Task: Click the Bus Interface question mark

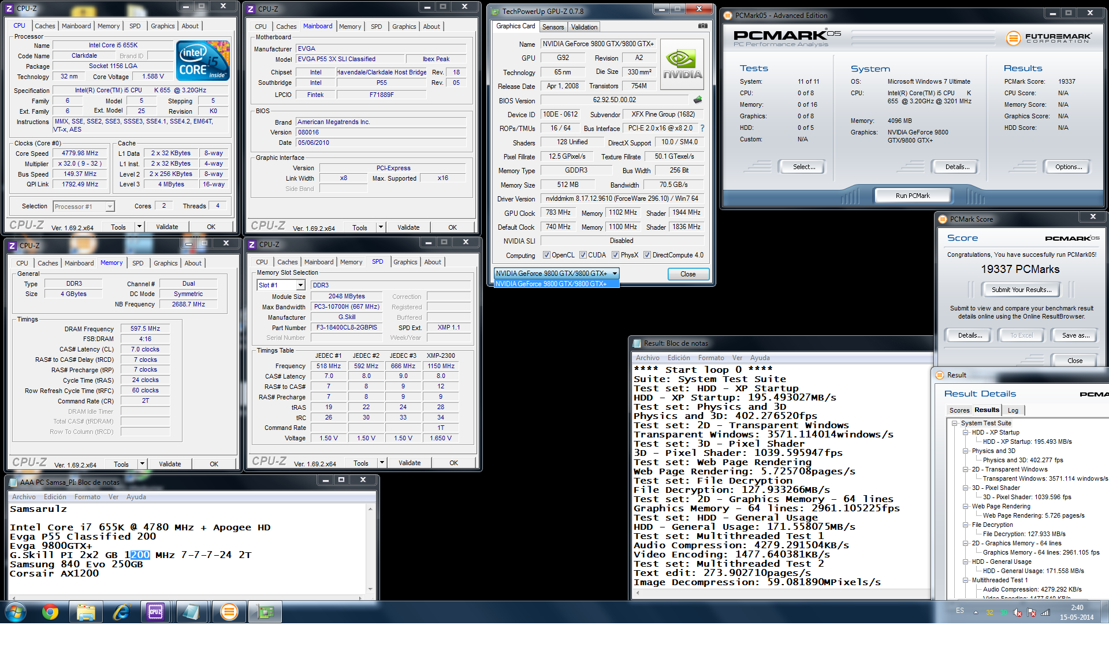Action: pos(702,128)
